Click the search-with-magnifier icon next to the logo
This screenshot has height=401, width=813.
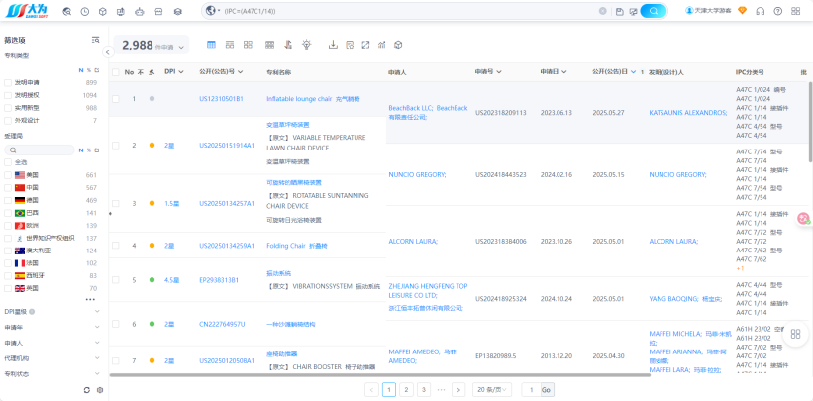67,11
